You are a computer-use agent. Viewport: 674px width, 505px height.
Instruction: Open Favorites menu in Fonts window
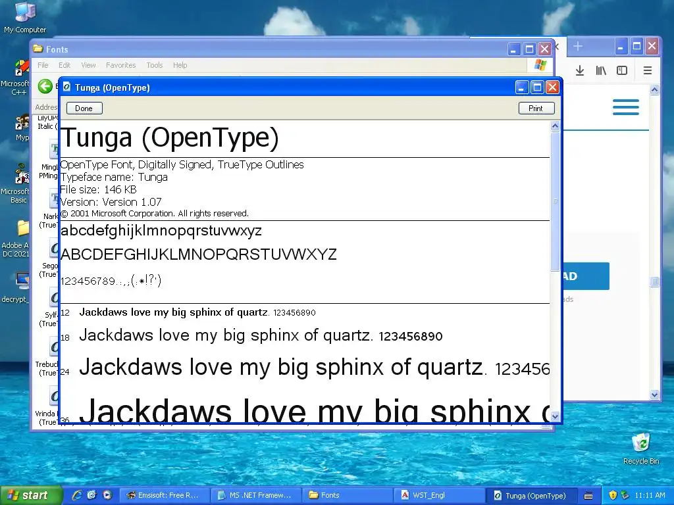121,65
